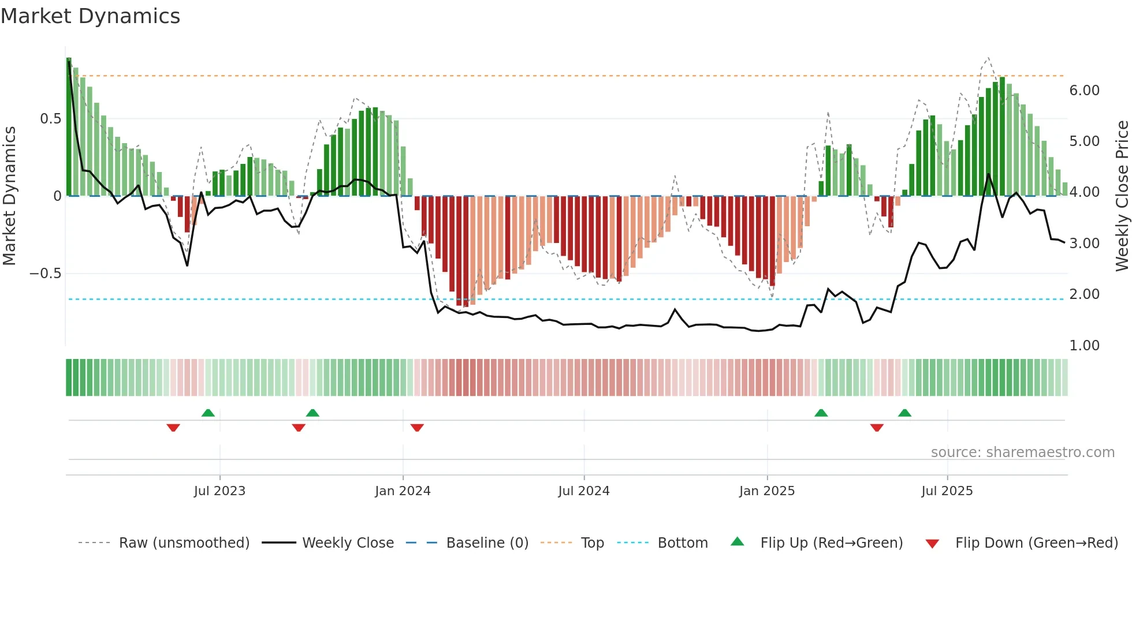This screenshot has height=636, width=1132.
Task: Click the first red flip-down marker before Jul 2023
Action: pos(173,428)
